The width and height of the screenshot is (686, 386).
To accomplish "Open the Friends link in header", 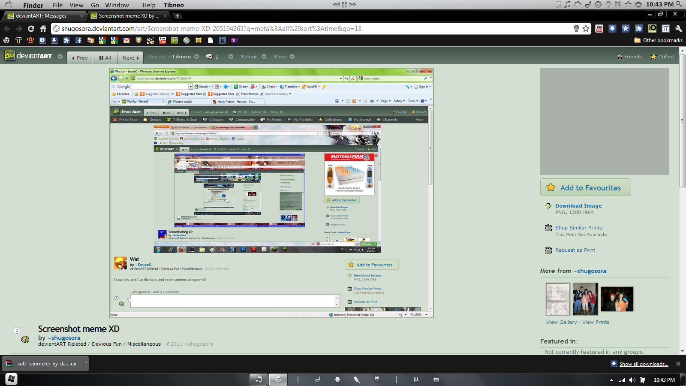I will pos(629,57).
